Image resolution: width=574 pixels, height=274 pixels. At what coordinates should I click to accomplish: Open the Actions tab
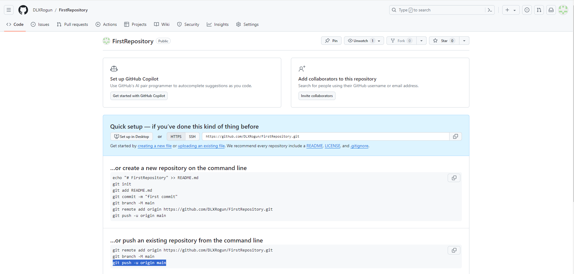coord(106,24)
